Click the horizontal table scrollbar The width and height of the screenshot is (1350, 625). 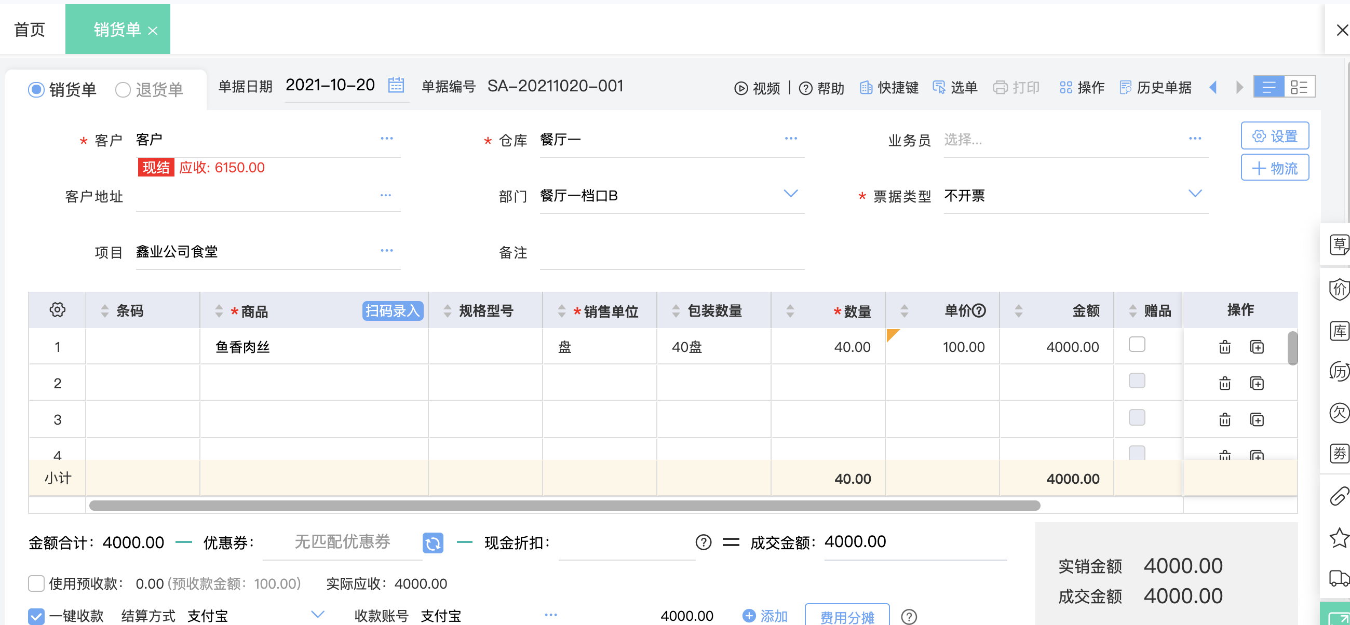pos(564,506)
